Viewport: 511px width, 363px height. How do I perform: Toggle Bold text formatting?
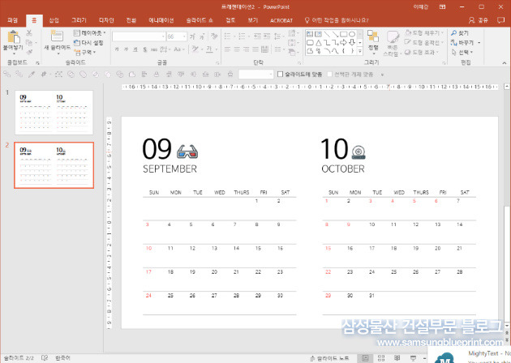click(x=117, y=49)
